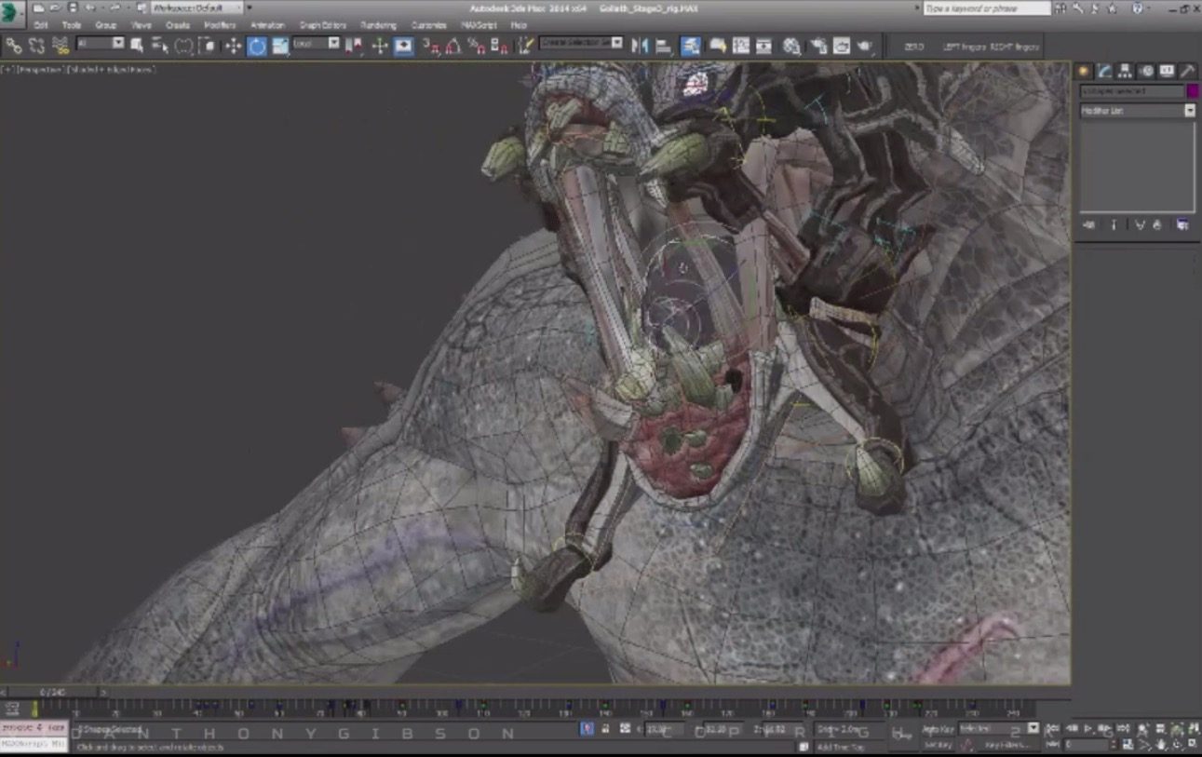Image resolution: width=1202 pixels, height=757 pixels.
Task: Open the Material Editor
Action: click(791, 45)
